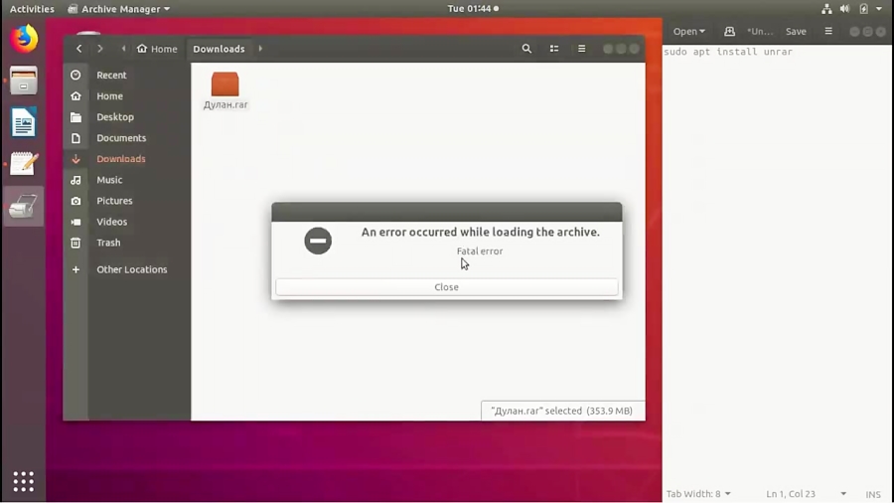Click the '*Un...' document title in the editor
The width and height of the screenshot is (894, 503).
tap(760, 32)
